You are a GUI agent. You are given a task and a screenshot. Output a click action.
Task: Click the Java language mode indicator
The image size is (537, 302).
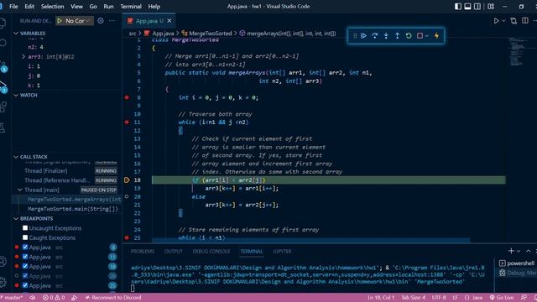(477, 298)
